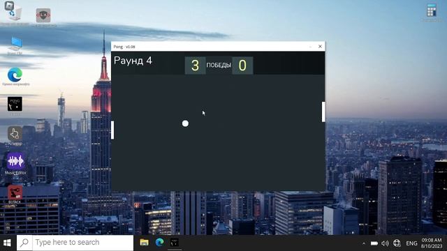Click the right Pong paddle
The image size is (447, 251).
[x=323, y=112]
